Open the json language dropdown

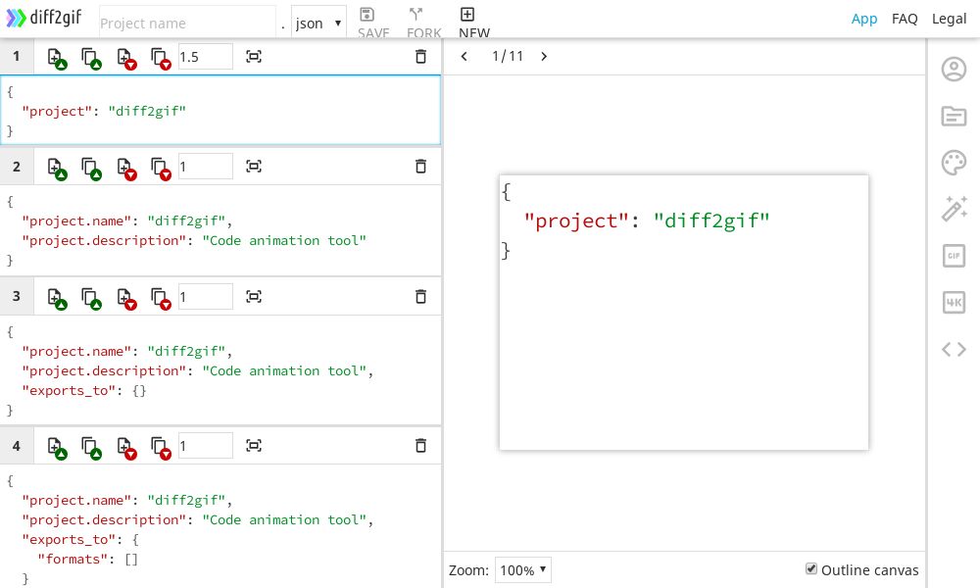pos(318,23)
